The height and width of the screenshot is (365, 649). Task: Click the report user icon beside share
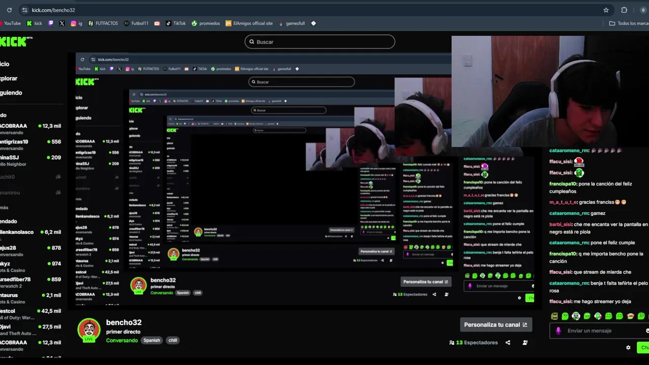point(525,343)
